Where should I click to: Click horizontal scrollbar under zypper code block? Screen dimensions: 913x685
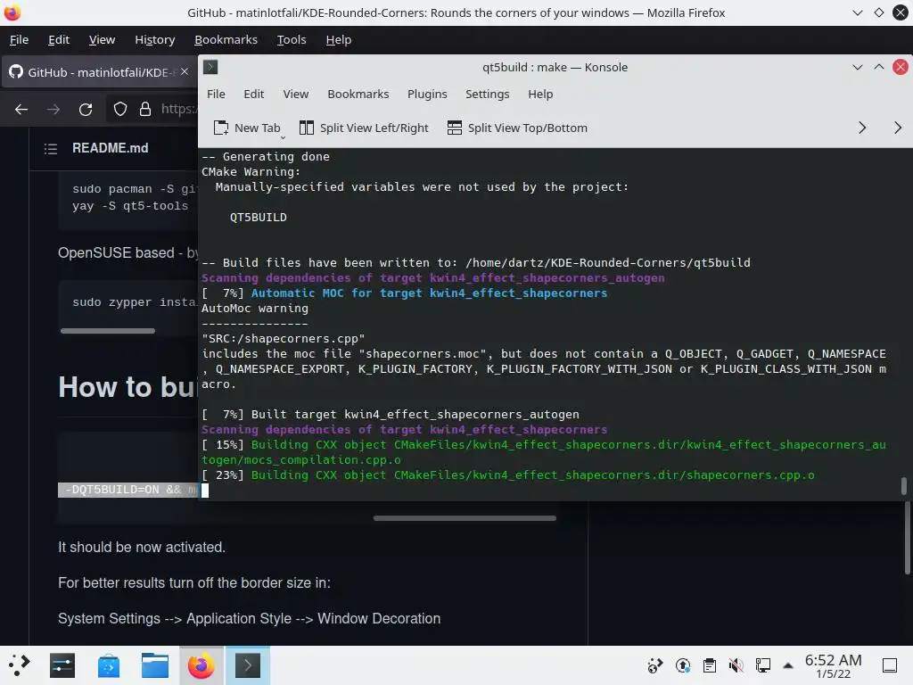108,331
